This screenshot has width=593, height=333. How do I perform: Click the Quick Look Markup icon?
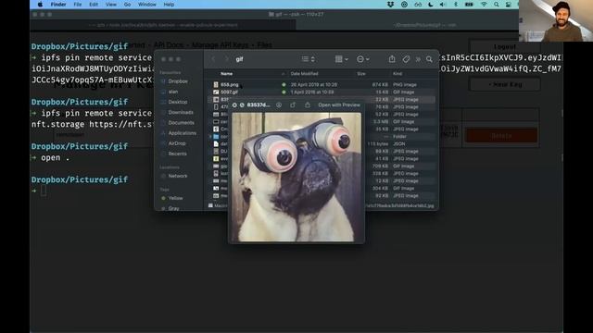tap(279, 105)
